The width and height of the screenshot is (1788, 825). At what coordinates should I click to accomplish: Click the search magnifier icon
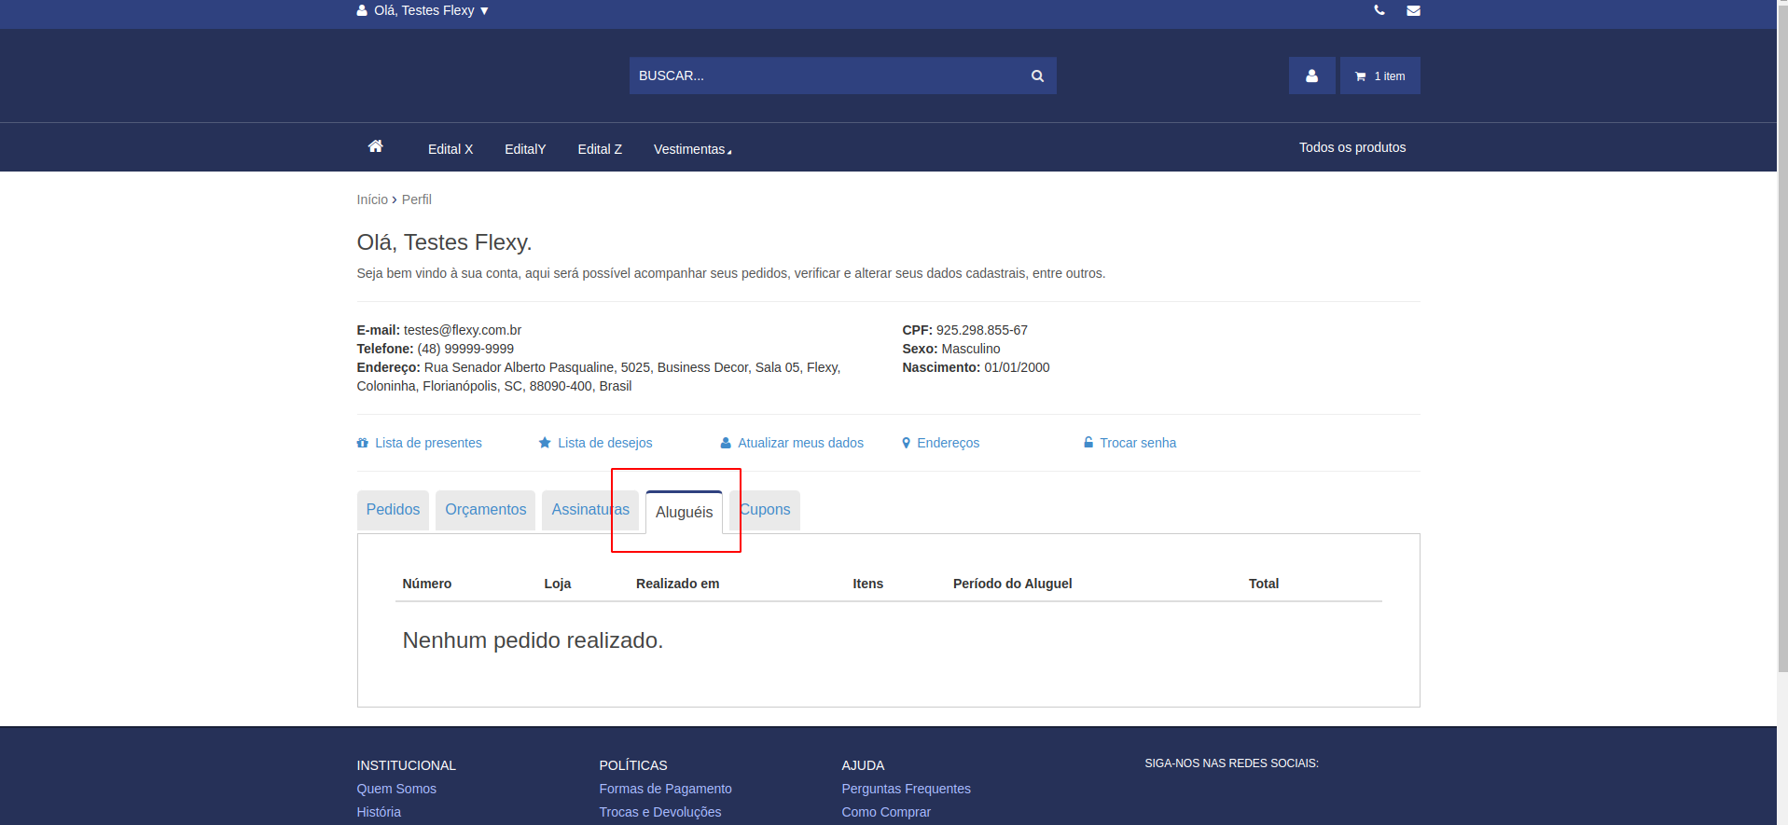pyautogui.click(x=1037, y=76)
